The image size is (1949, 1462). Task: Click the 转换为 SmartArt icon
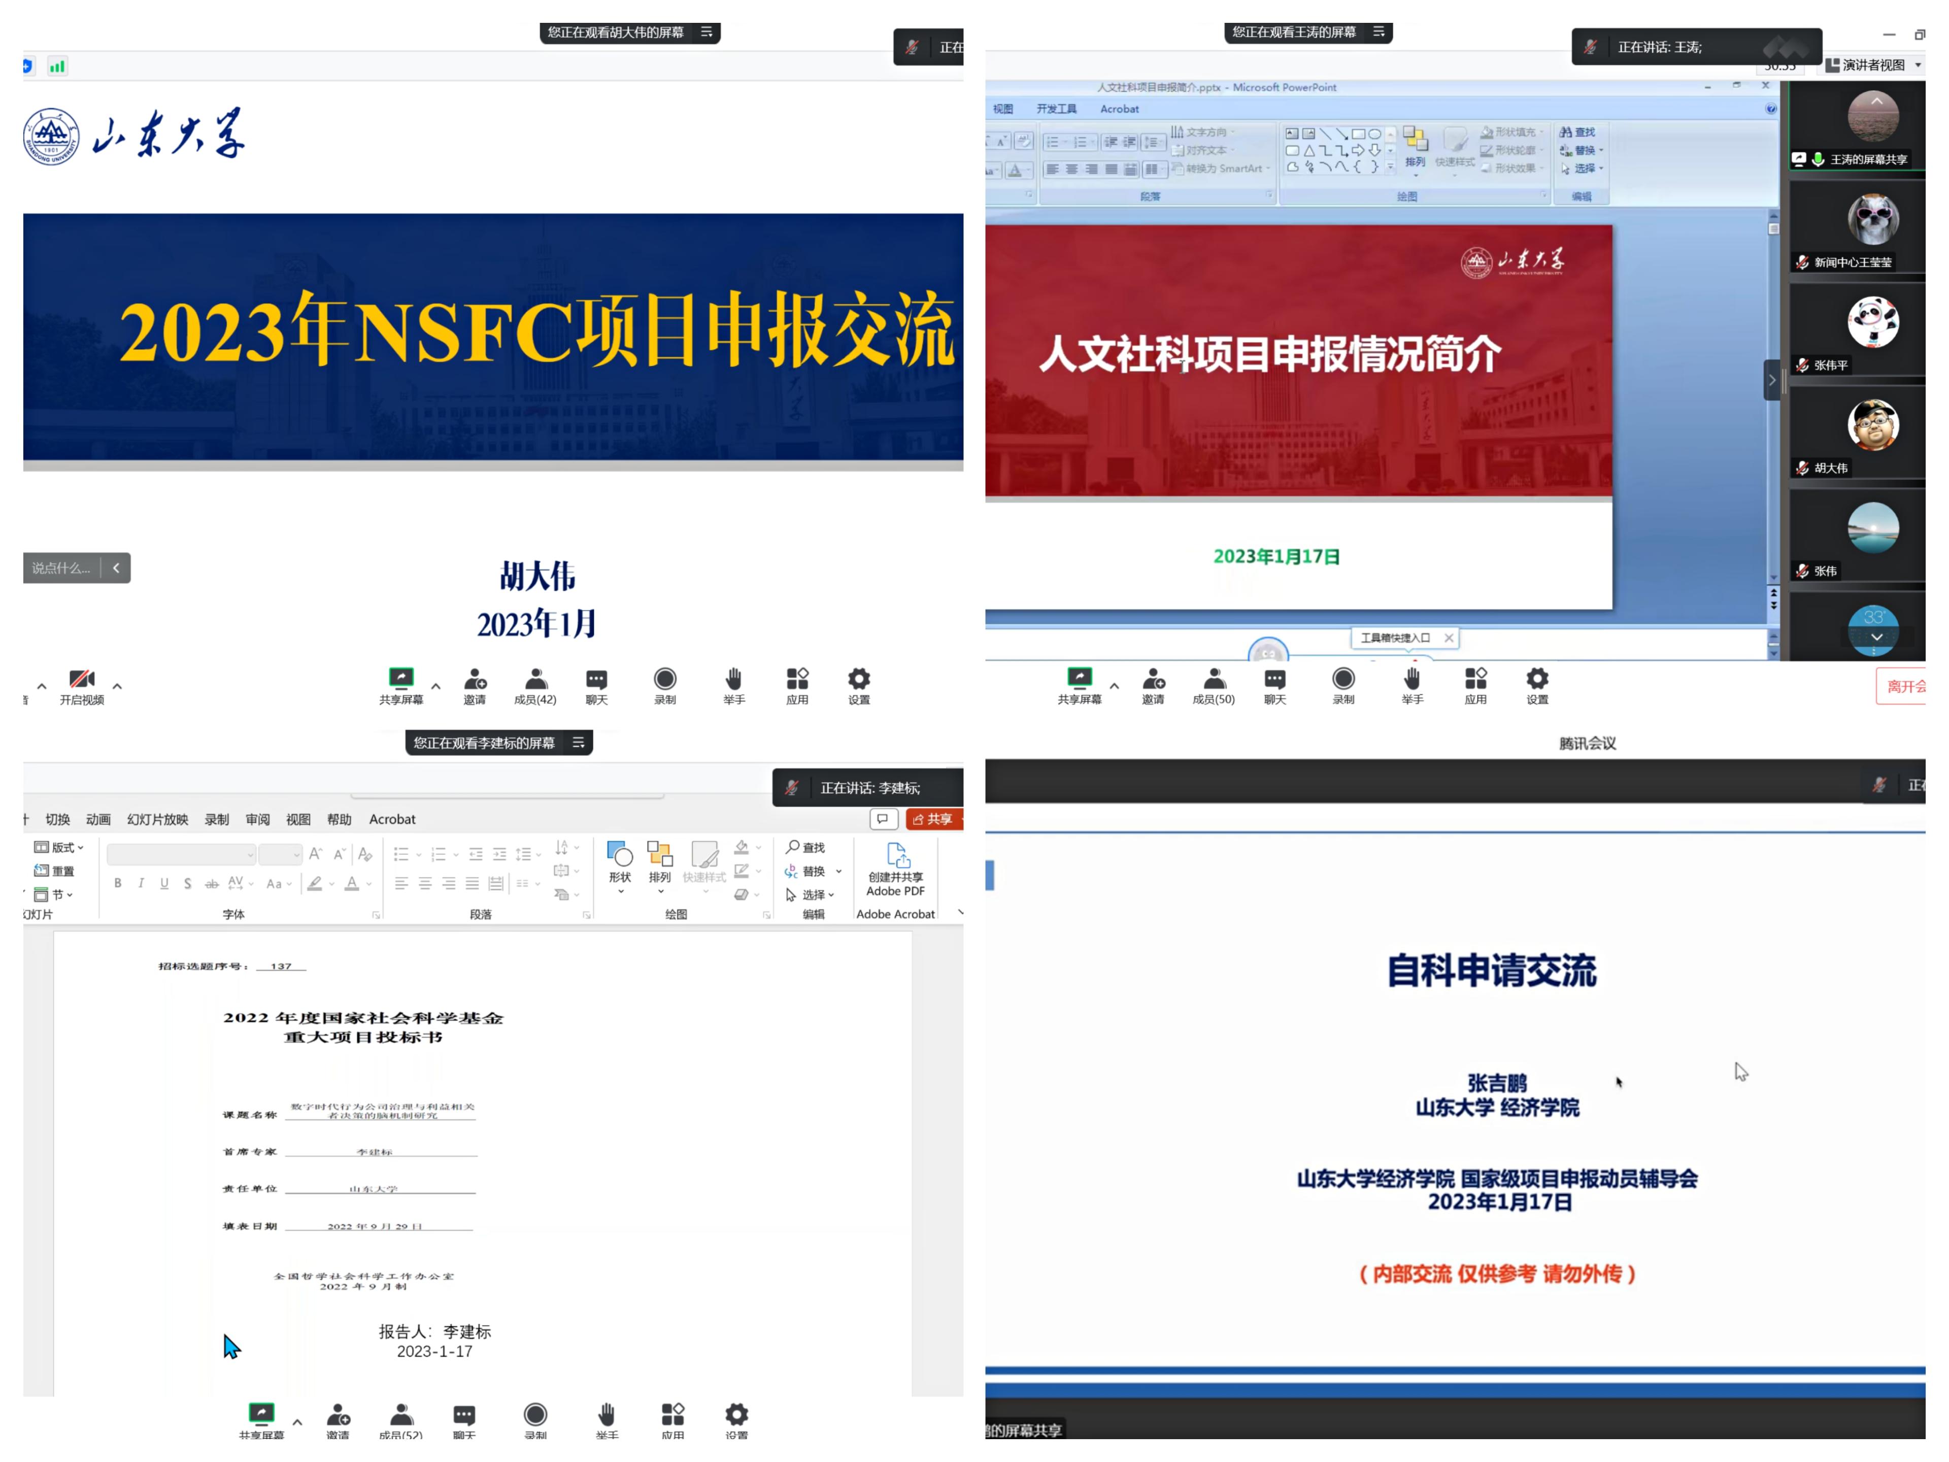point(1177,169)
